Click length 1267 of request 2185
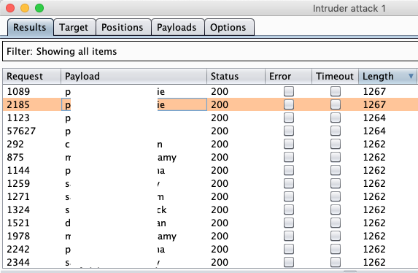The height and width of the screenshot is (273, 418). tap(374, 104)
